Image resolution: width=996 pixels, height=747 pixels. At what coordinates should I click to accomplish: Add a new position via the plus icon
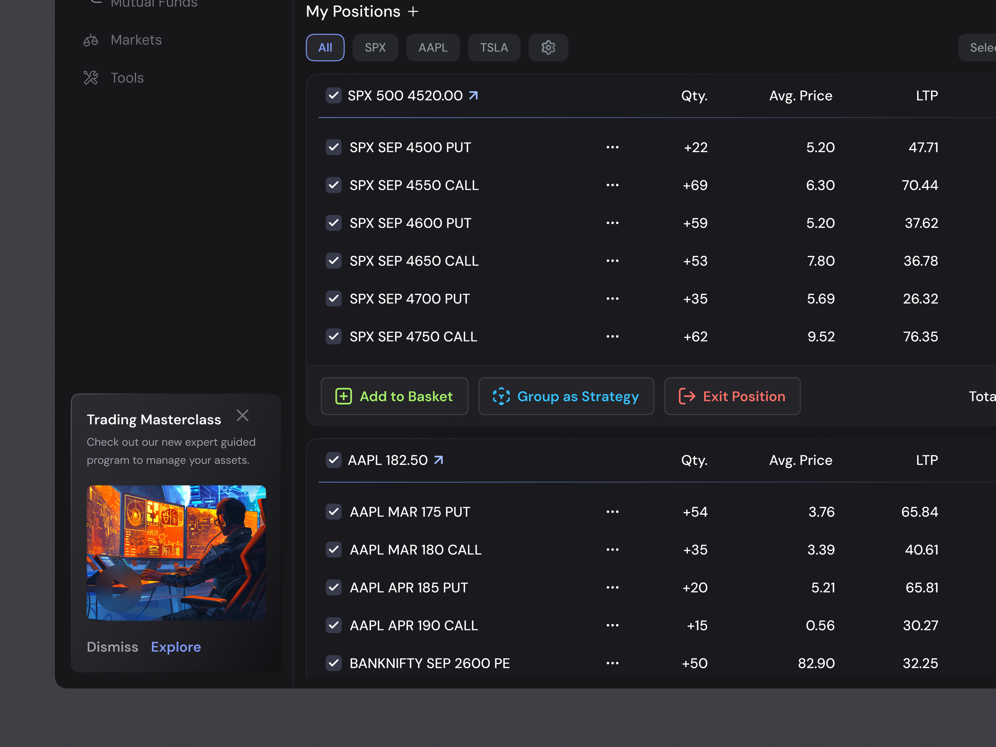pyautogui.click(x=413, y=12)
